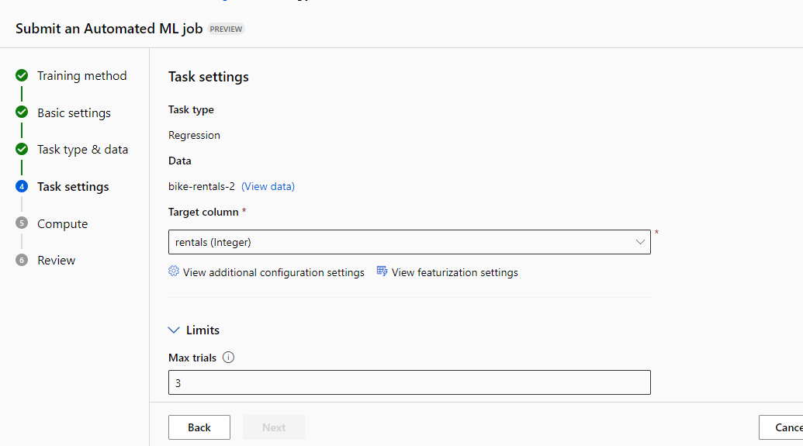Select the Task settings step
Screen dimensions: 803x446
[x=73, y=186]
